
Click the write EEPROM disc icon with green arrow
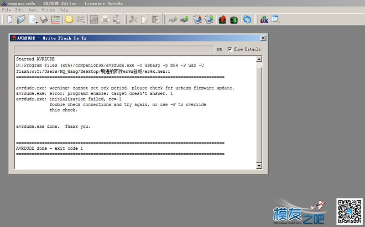point(209,20)
